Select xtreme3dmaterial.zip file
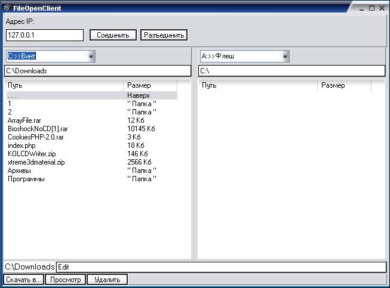 pos(92,162)
